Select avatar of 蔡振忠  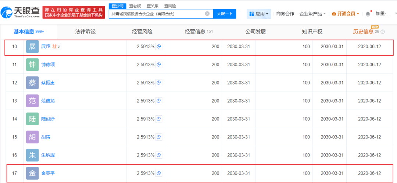click(32, 83)
